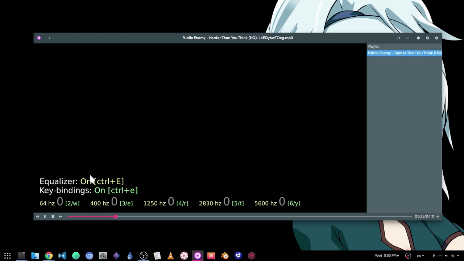The image size is (464, 261).
Task: Open the three-dots more options menu
Action: pos(407,38)
